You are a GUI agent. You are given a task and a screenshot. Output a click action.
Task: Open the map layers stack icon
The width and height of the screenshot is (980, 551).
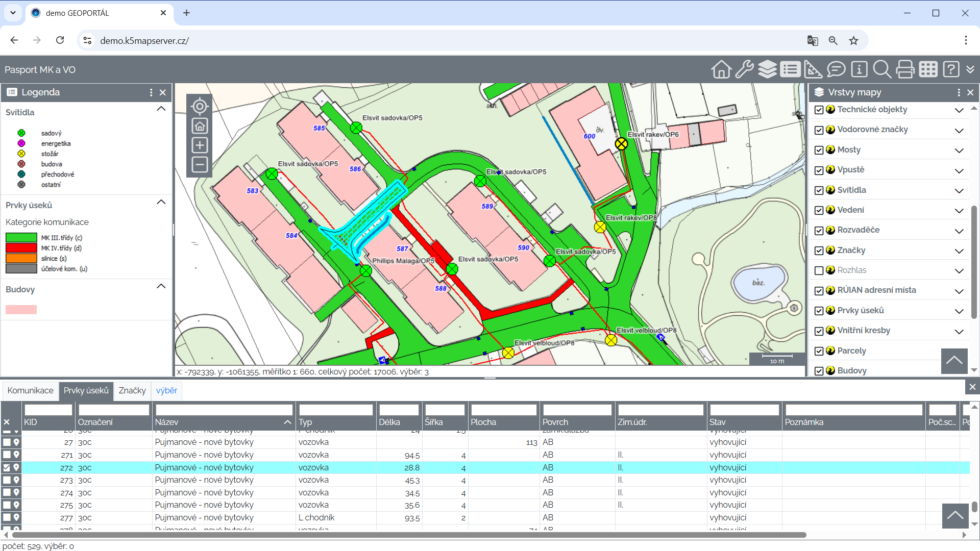click(x=767, y=69)
